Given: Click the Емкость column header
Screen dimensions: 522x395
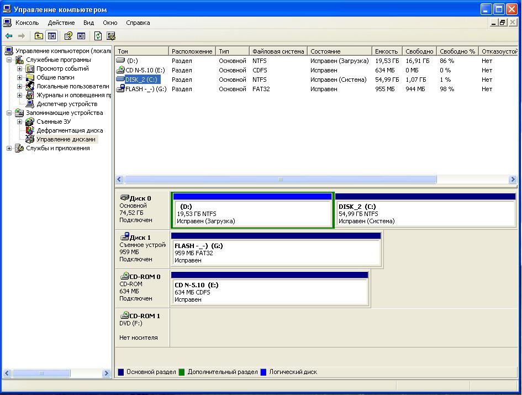Looking at the screenshot, I should 386,51.
